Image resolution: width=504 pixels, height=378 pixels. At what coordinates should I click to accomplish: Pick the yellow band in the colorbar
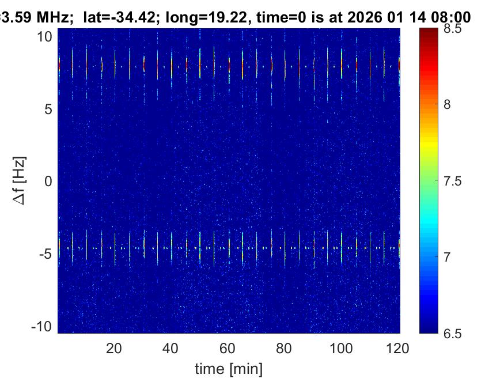click(430, 144)
